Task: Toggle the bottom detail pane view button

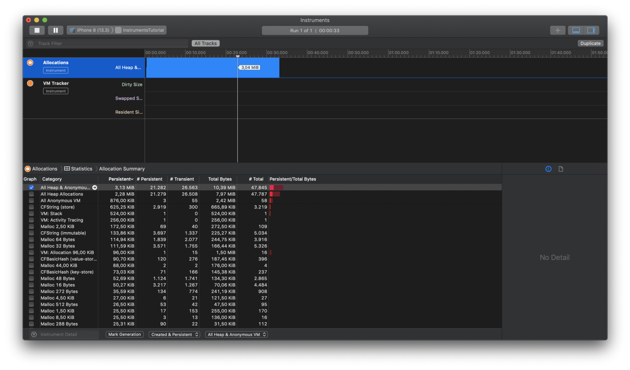Action: point(576,30)
